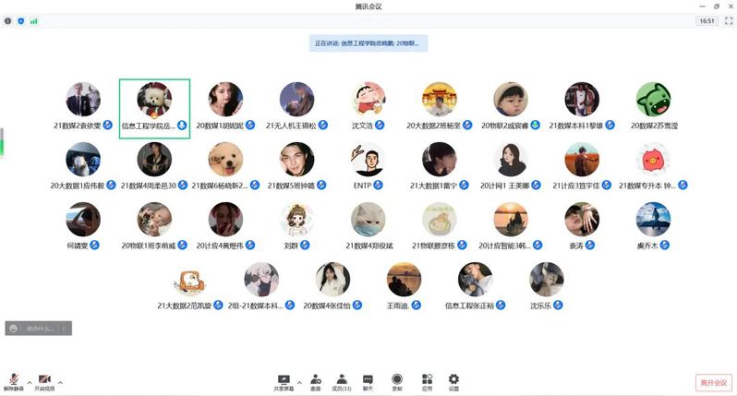Start recording with the 录制 icon
This screenshot has height=396, width=737.
pos(397,380)
